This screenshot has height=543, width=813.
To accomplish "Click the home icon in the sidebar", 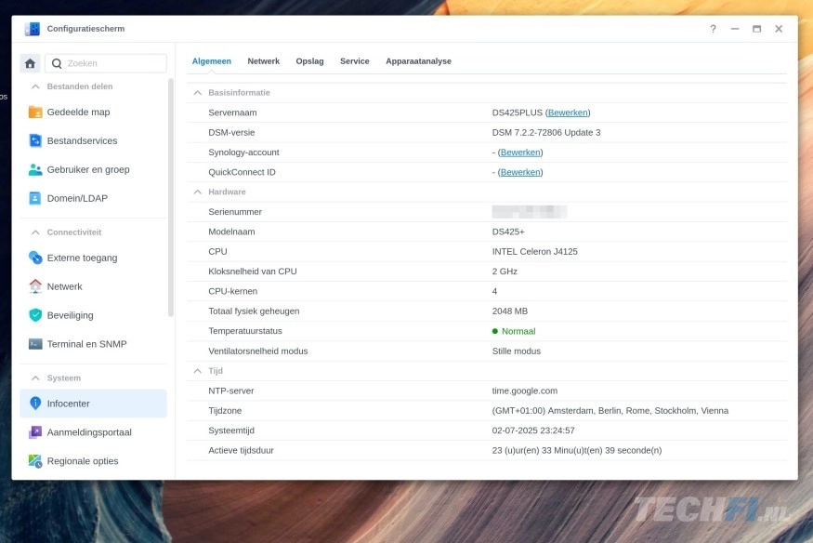I will coord(30,63).
